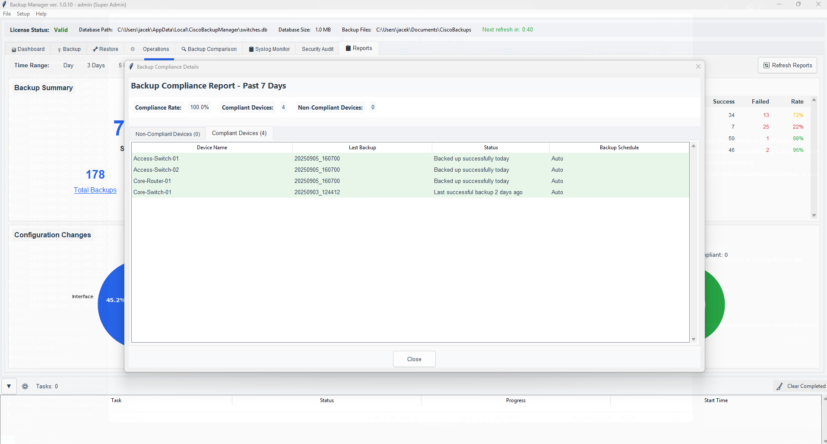Open the Total Backups link
Viewport: 827px width, 444px height.
pos(95,190)
